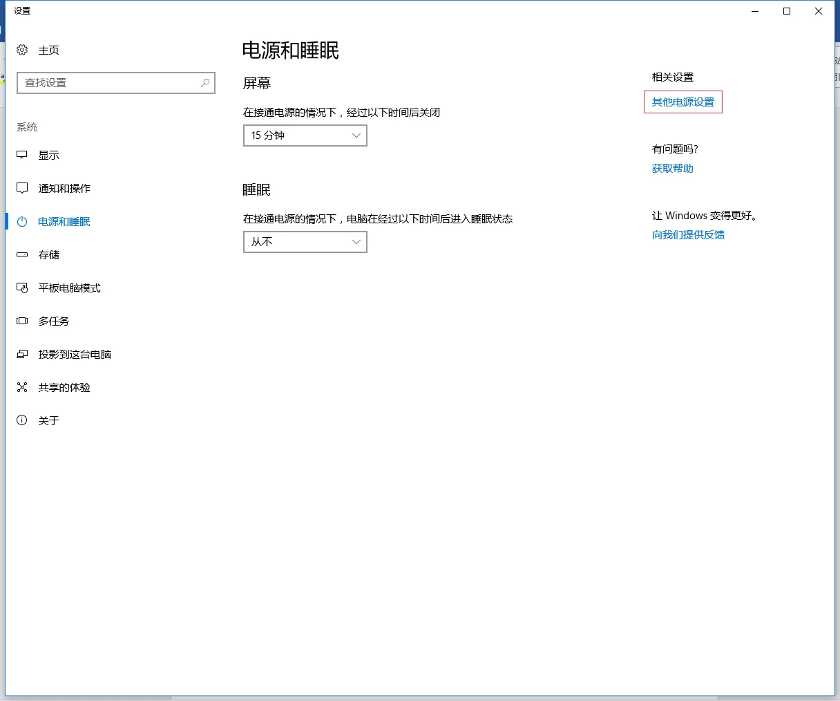The width and height of the screenshot is (840, 701).
Task: Open 投影到这台电脑 via its icon
Action: click(21, 354)
